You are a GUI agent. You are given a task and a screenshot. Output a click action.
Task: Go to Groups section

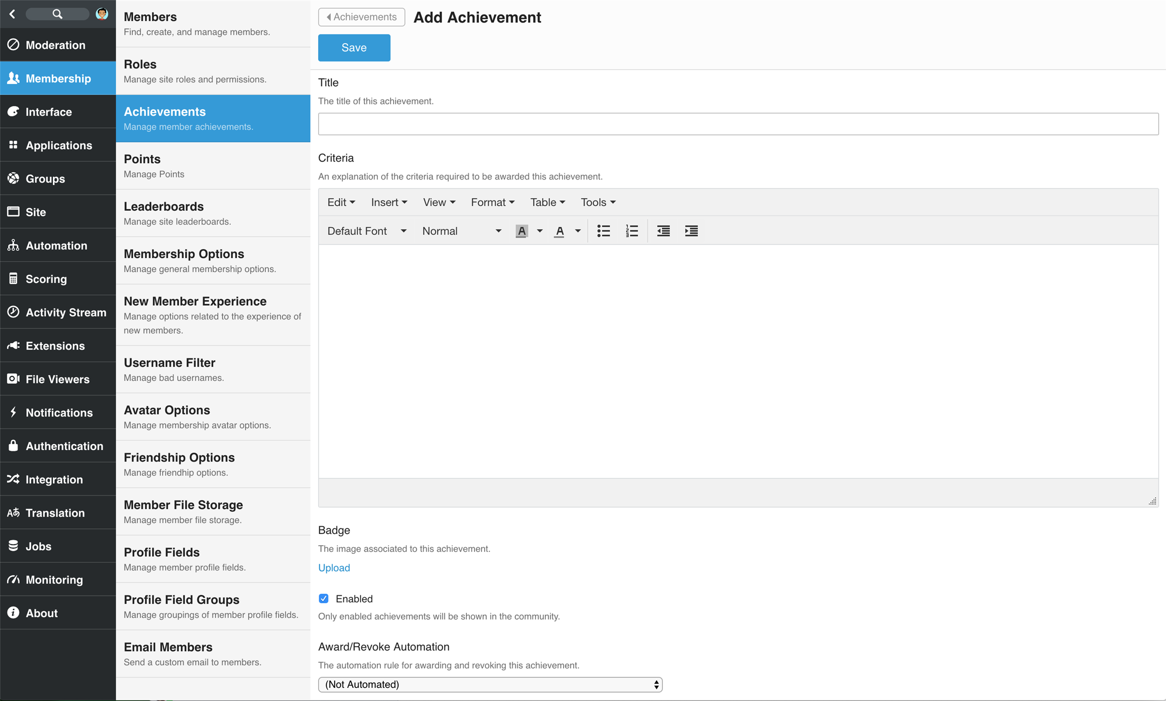point(58,179)
